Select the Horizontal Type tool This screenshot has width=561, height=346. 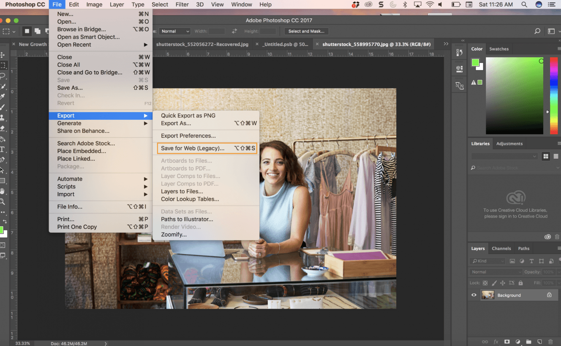click(x=3, y=149)
